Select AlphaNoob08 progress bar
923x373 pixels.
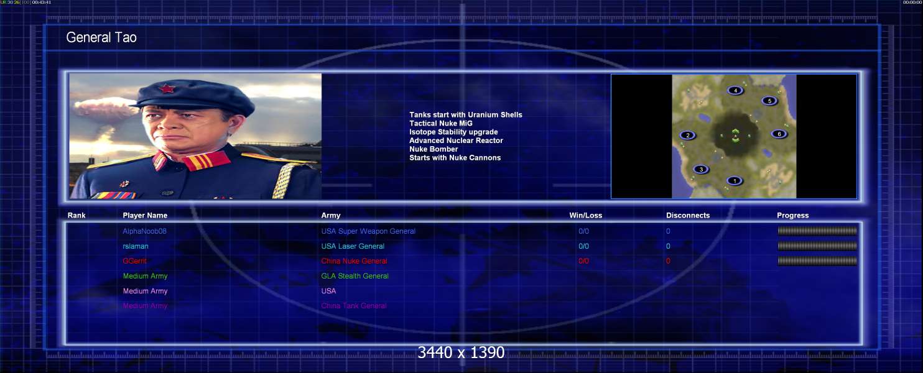[x=817, y=231]
